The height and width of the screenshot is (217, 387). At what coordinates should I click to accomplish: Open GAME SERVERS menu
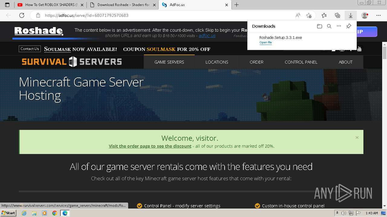[x=169, y=62]
